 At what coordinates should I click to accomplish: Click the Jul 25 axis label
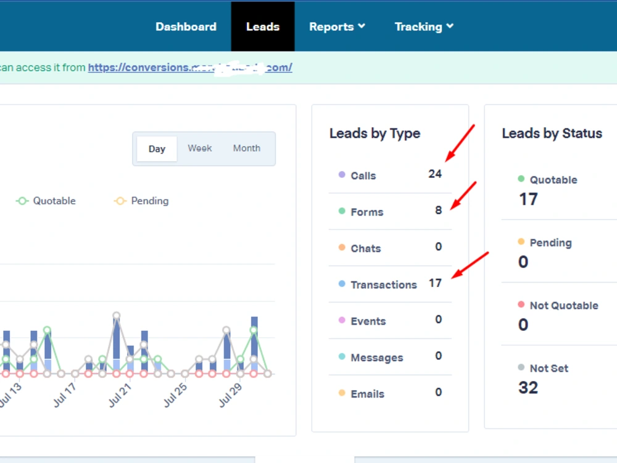(x=175, y=395)
